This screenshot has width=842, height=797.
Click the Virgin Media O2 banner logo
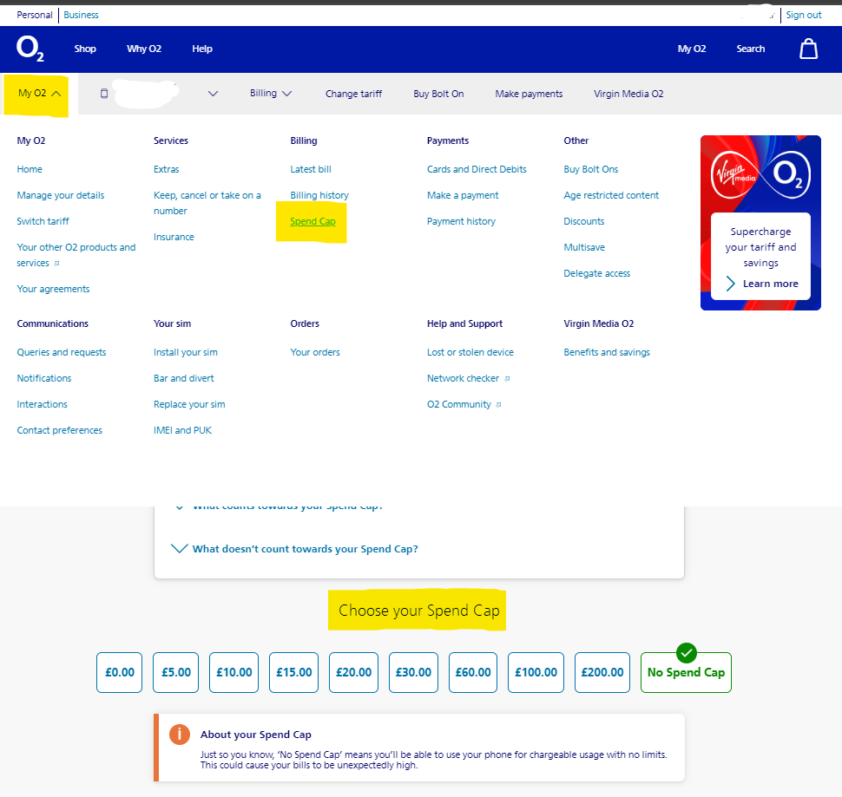pos(760,174)
